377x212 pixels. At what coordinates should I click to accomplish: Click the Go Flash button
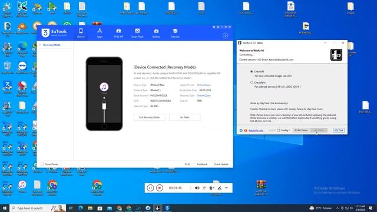point(184,117)
